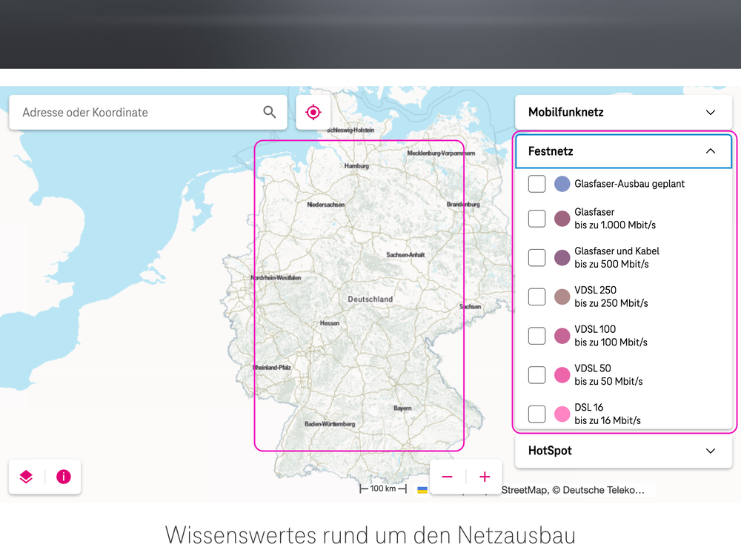The height and width of the screenshot is (556, 741).
Task: Zoom out with the minus button
Action: click(x=447, y=477)
